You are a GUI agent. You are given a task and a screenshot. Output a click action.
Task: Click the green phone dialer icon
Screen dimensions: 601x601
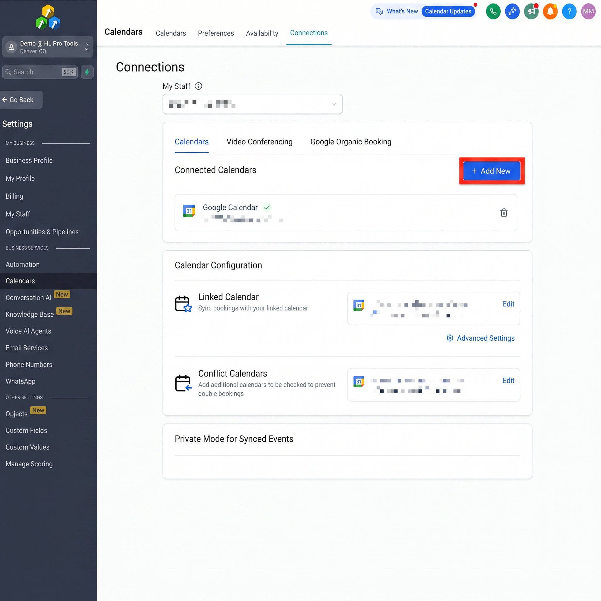[x=493, y=11]
